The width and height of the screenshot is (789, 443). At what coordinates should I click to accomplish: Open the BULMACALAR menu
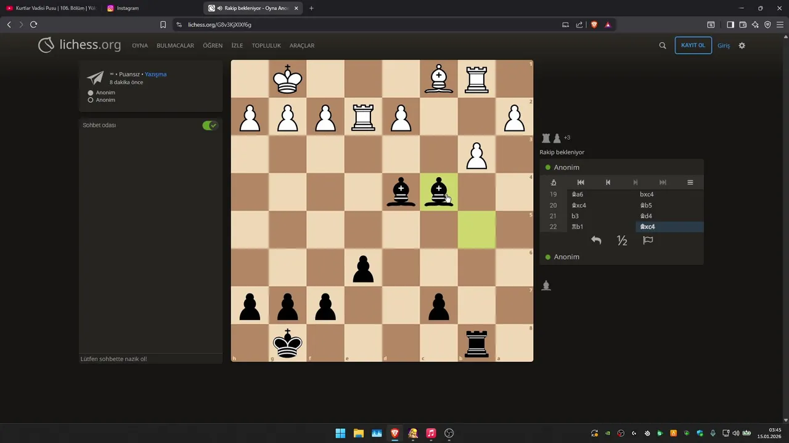[x=175, y=46]
